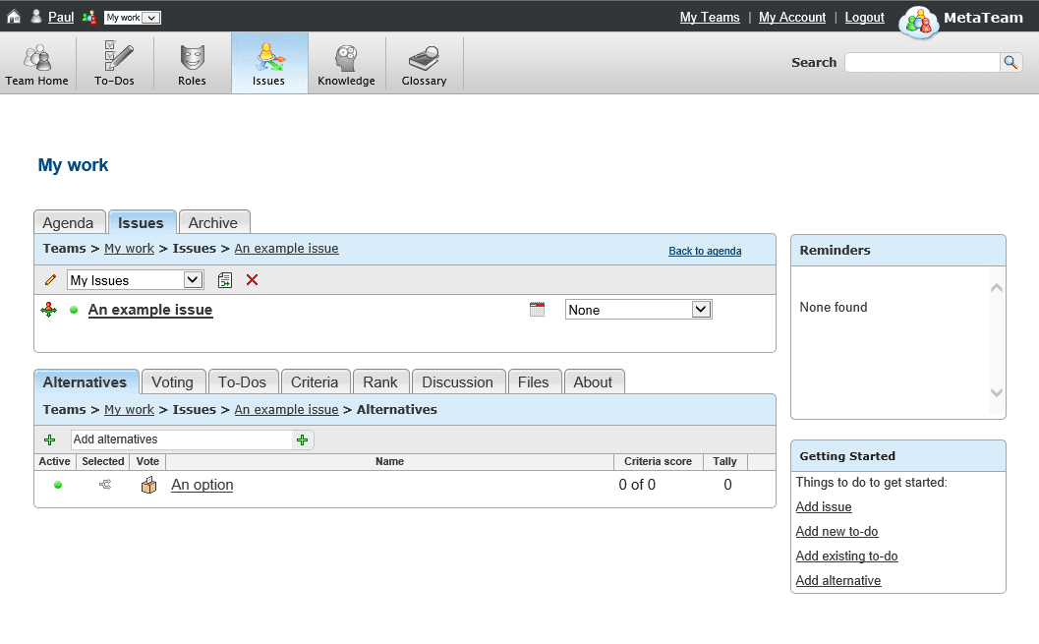
Task: Click the user icon beside Paul
Action: coord(35,18)
